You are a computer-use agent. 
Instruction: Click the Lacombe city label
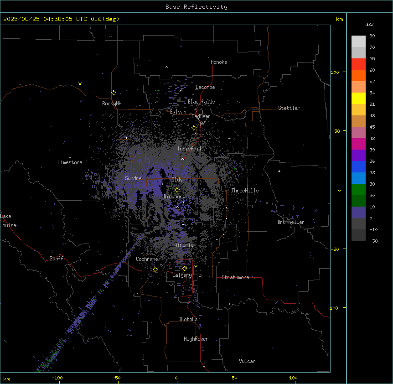[205, 87]
